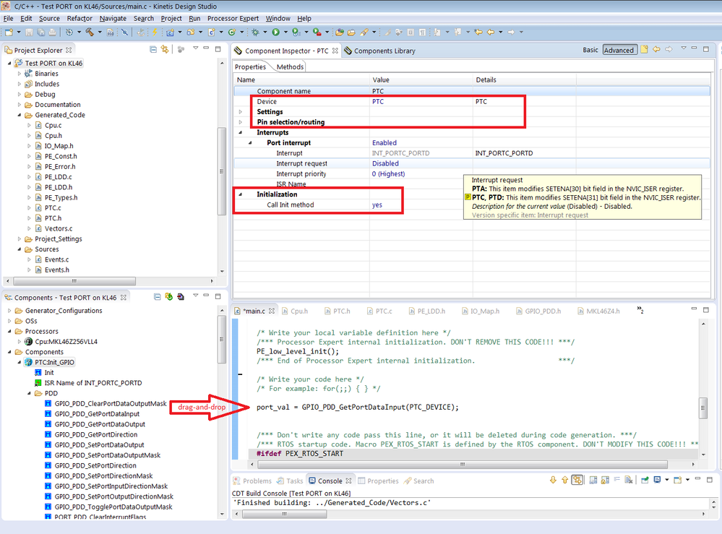
Task: Open Project Explorer view menu dropdown
Action: (195, 48)
